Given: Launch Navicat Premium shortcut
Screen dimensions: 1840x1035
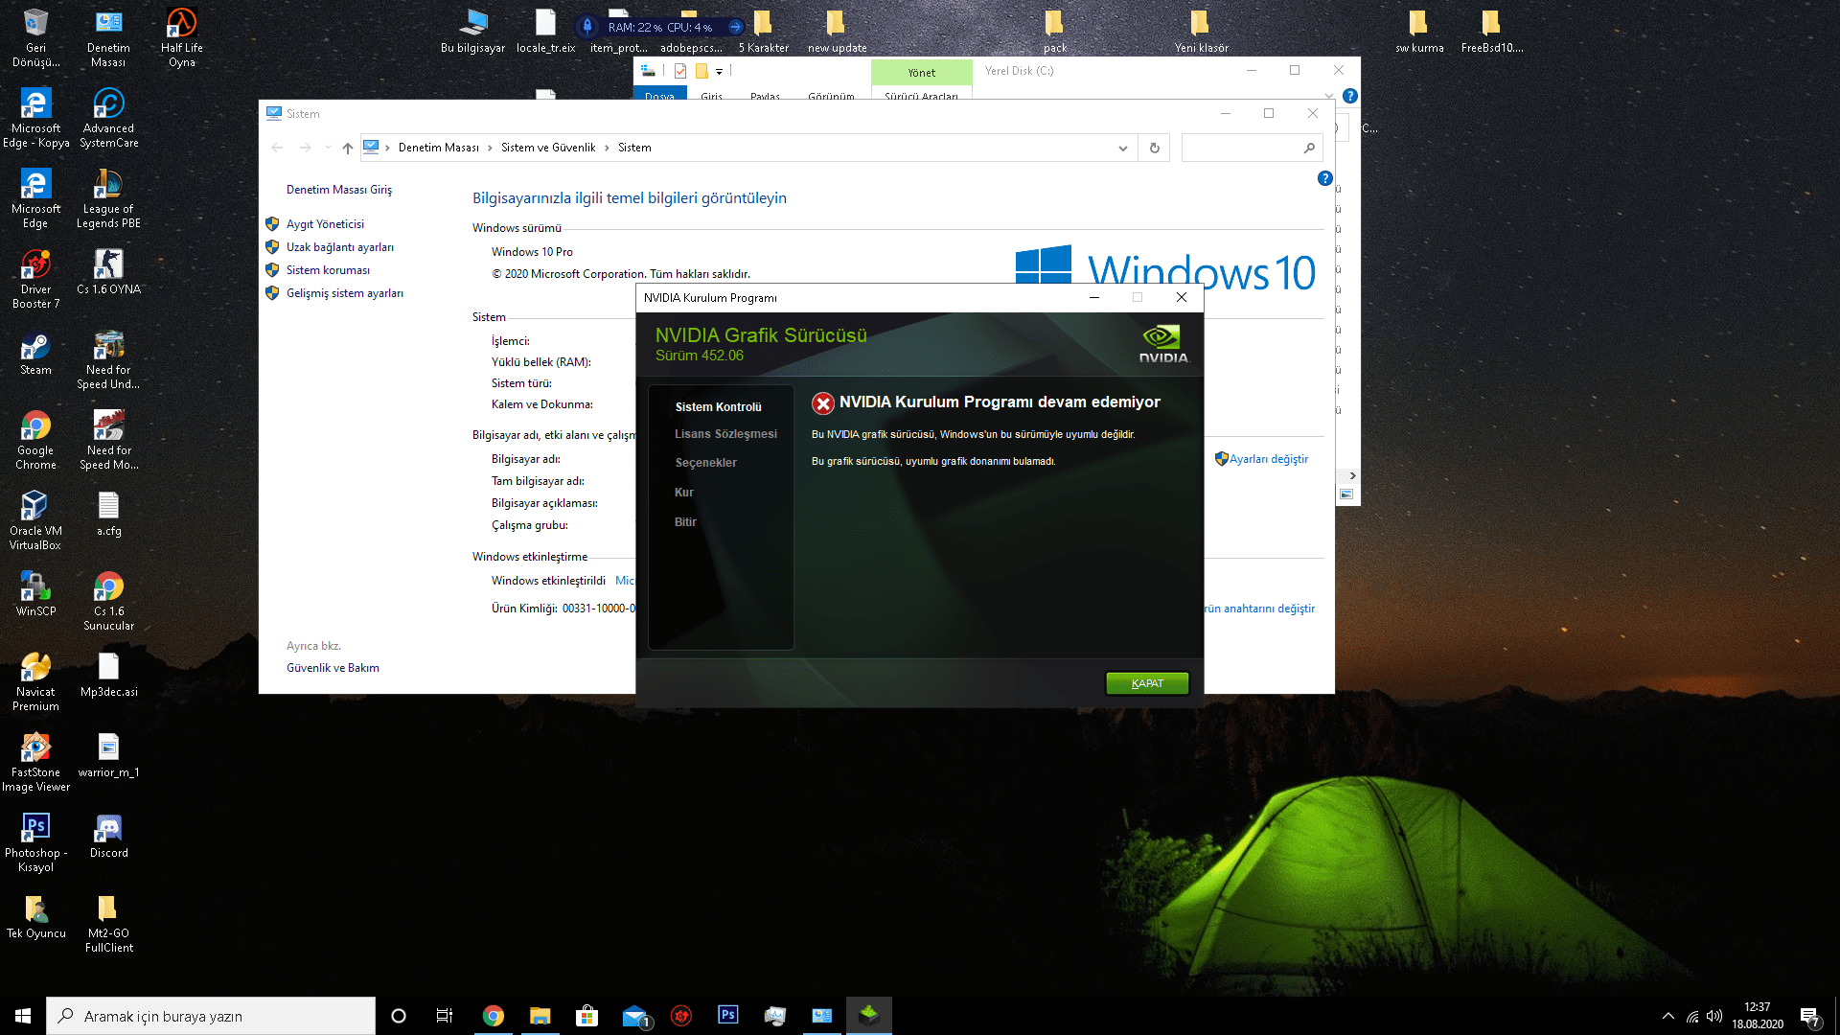Looking at the screenshot, I should (35, 682).
